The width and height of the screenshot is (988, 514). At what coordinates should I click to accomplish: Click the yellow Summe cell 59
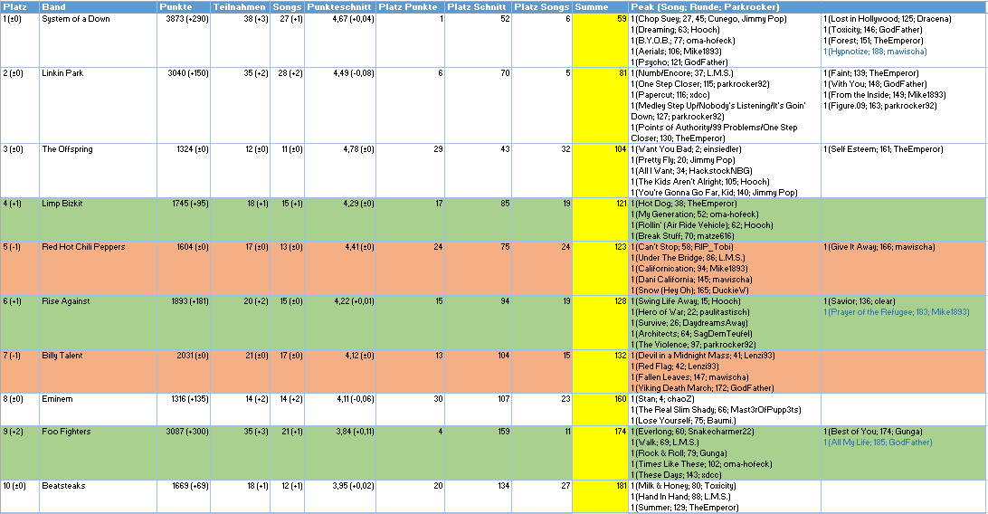[x=601, y=41]
